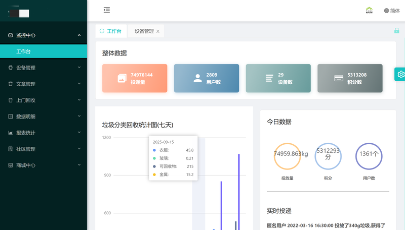Expand the 商城中心 chevron
This screenshot has width=405, height=230.
(79, 164)
